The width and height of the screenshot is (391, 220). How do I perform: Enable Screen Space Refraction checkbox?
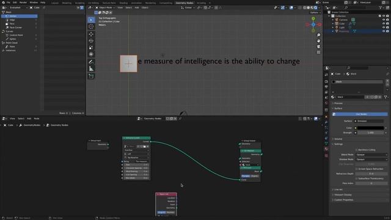pos(357,169)
